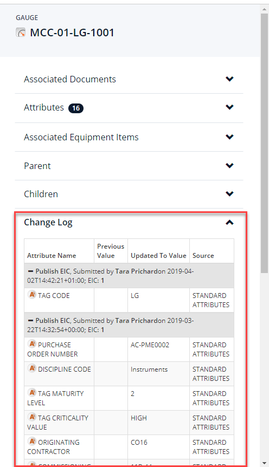
Task: Expand the Attributes section chevron
Action: (229, 107)
